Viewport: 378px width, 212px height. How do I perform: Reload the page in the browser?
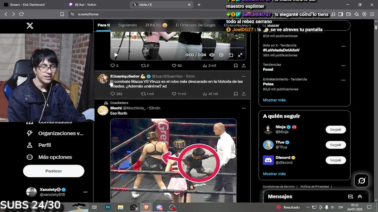[x=21, y=14]
